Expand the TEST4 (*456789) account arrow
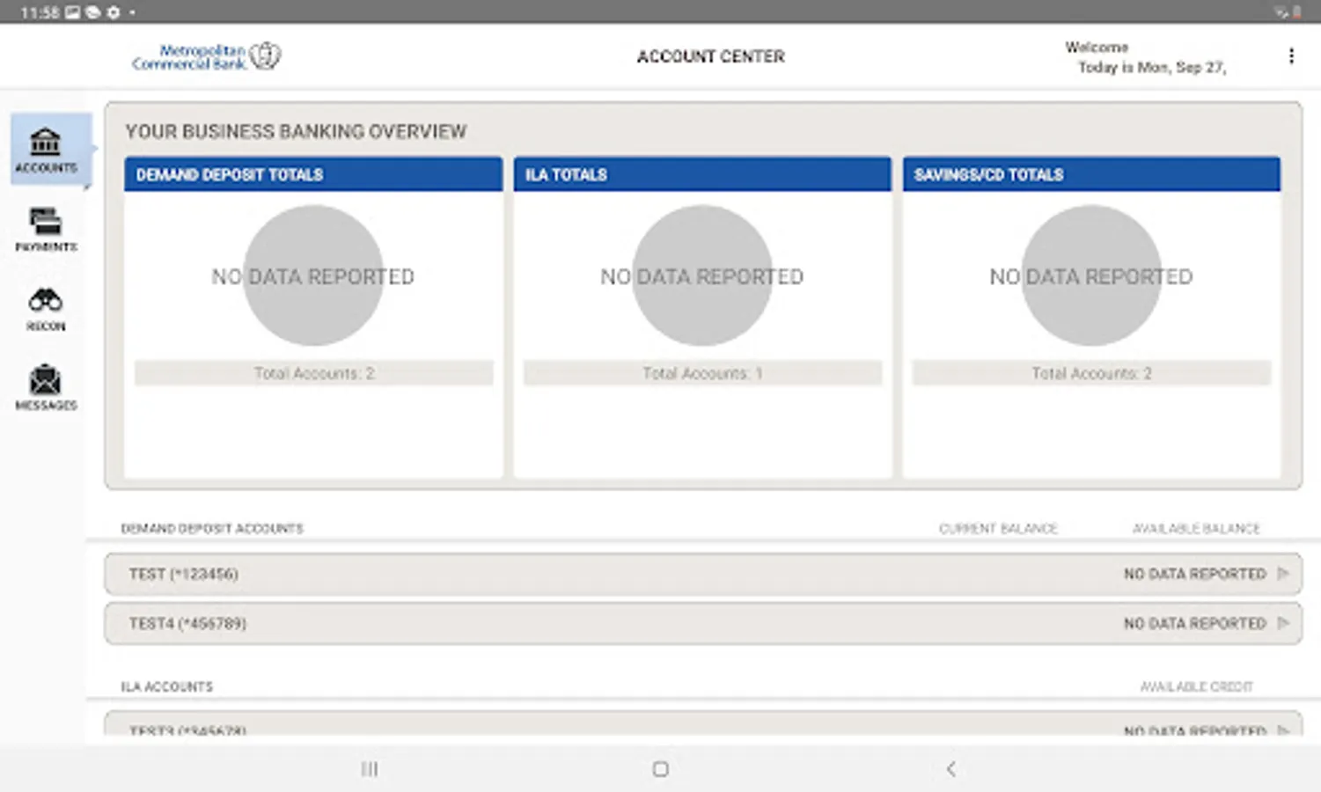 click(1283, 623)
